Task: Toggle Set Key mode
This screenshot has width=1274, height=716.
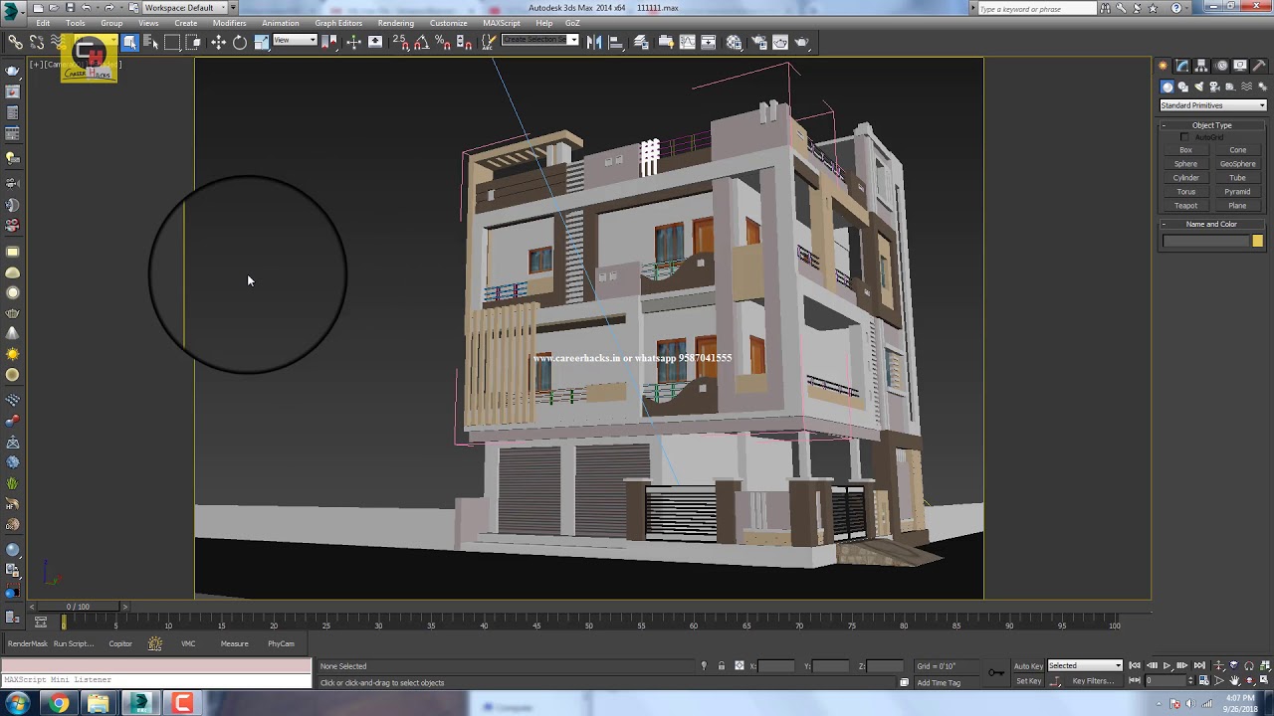Action: (x=1028, y=681)
